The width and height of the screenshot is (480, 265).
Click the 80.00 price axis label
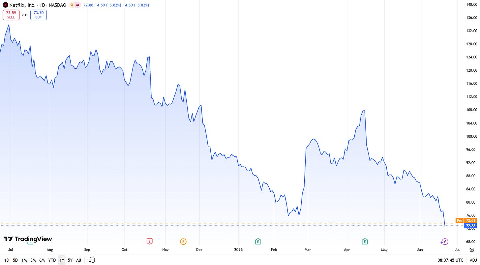coord(472,202)
